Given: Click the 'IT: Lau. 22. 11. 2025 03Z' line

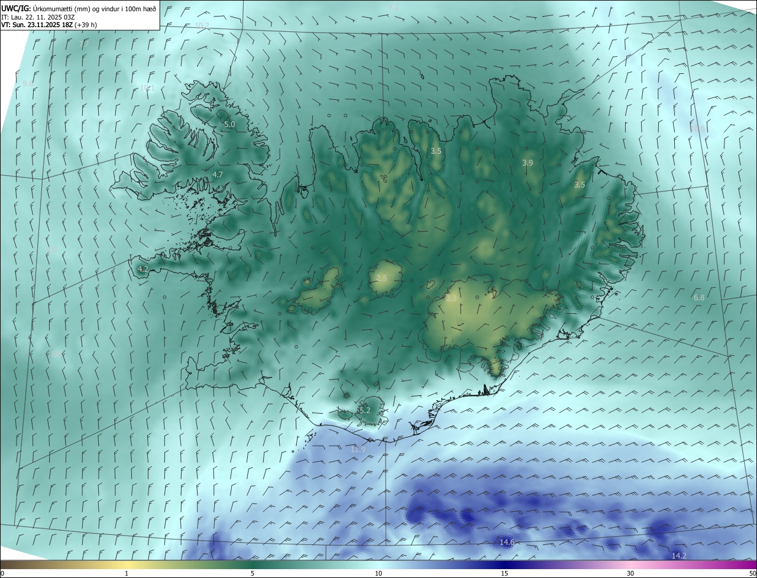Looking at the screenshot, I should [38, 17].
